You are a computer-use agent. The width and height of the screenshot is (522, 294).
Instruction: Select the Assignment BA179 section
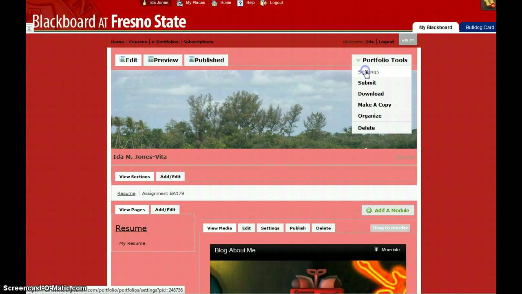point(163,193)
